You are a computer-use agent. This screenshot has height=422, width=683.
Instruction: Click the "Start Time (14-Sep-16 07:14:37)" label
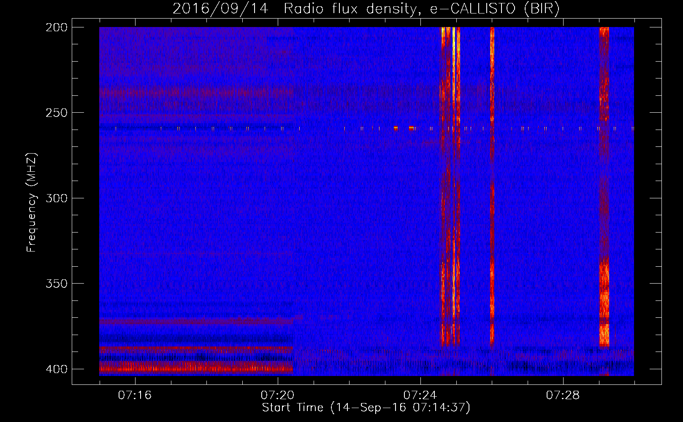[366, 408]
